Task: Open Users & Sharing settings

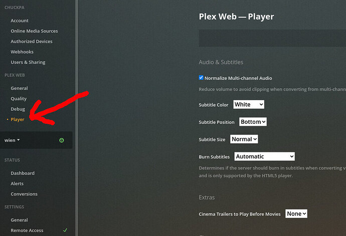Action: pyautogui.click(x=28, y=62)
